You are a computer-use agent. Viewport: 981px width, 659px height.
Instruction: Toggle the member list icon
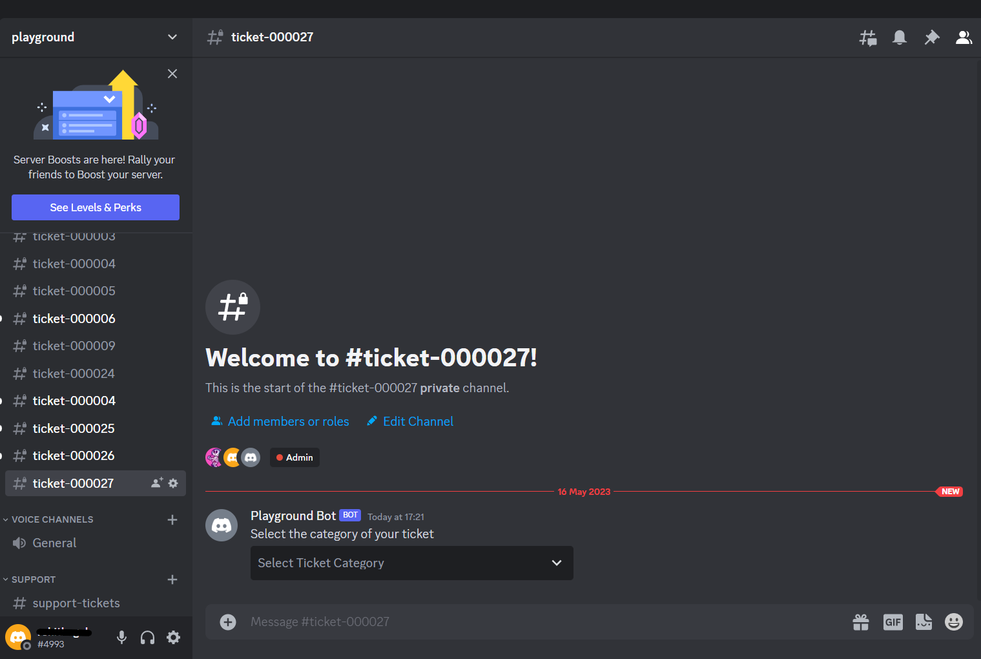click(x=964, y=37)
